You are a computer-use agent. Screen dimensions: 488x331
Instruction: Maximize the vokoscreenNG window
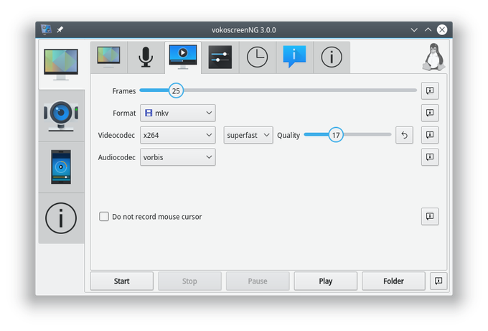(428, 30)
